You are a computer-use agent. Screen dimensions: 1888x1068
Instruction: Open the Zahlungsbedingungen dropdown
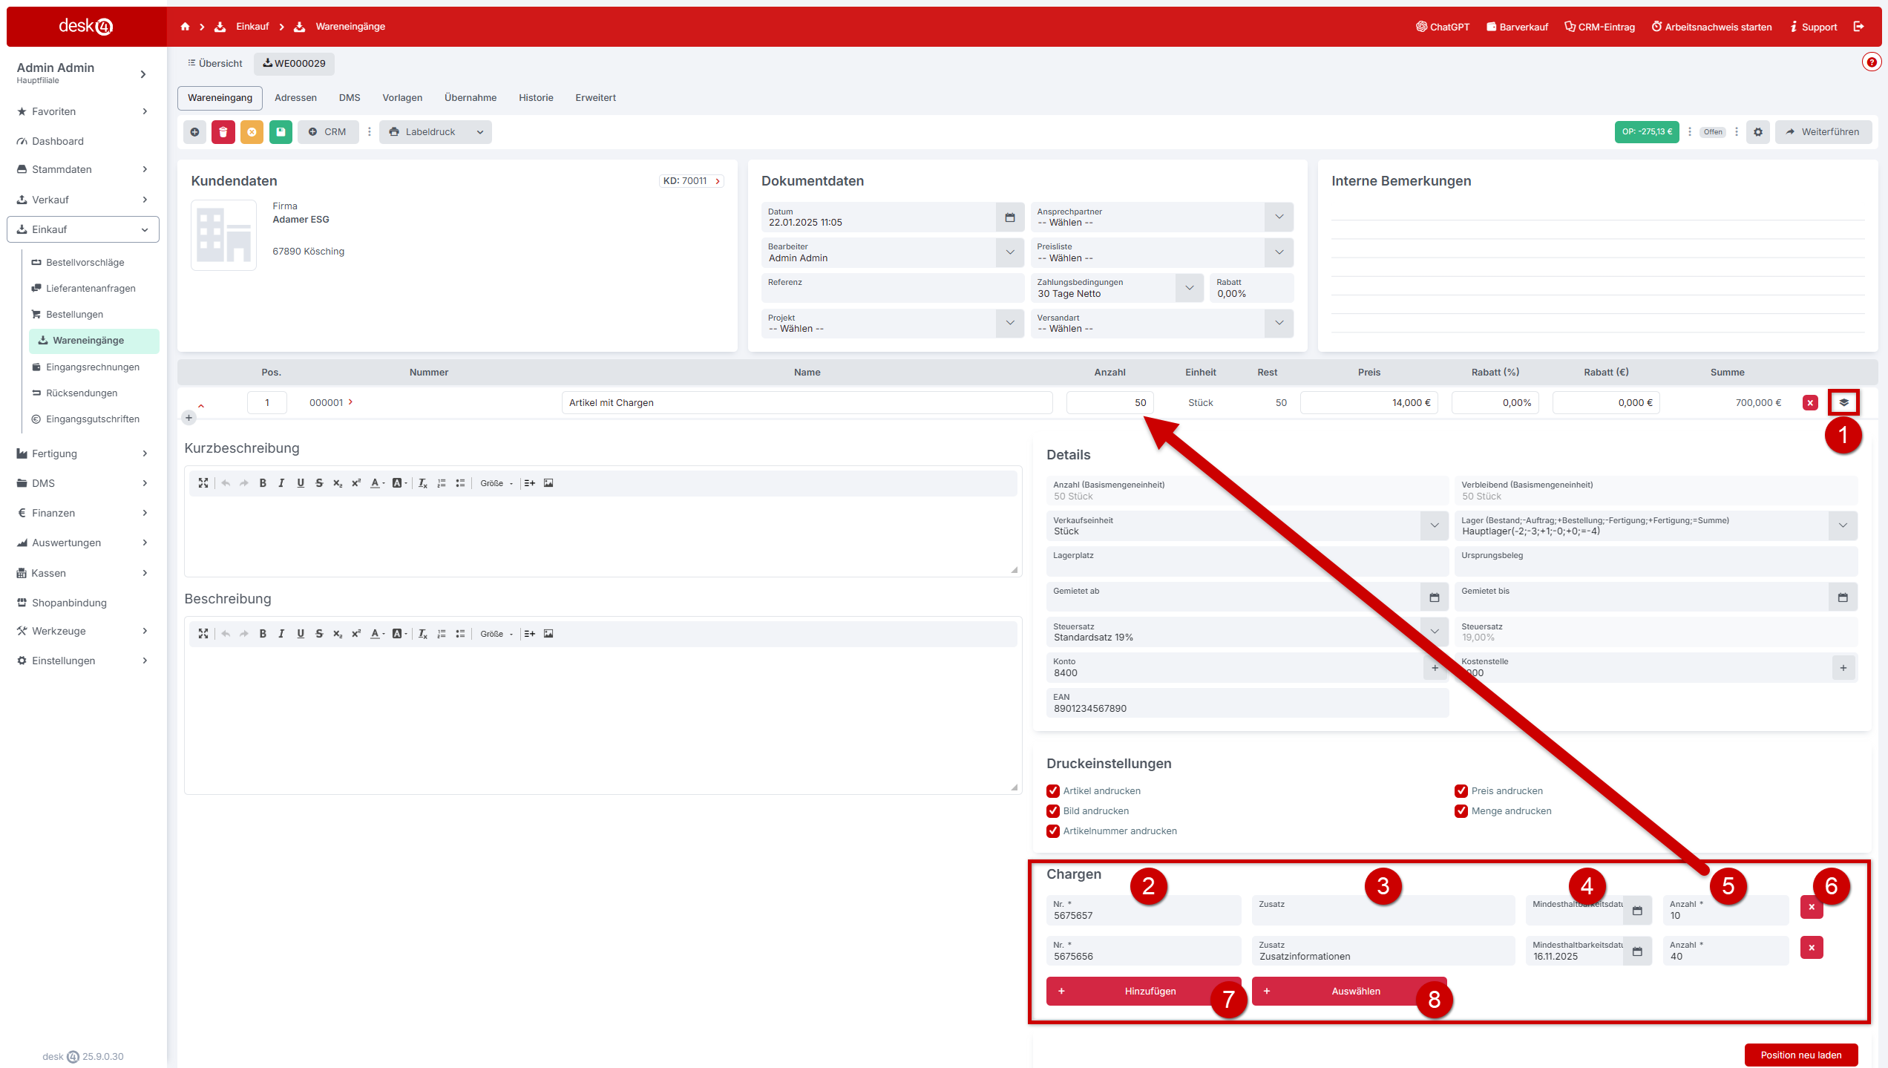[x=1189, y=288]
